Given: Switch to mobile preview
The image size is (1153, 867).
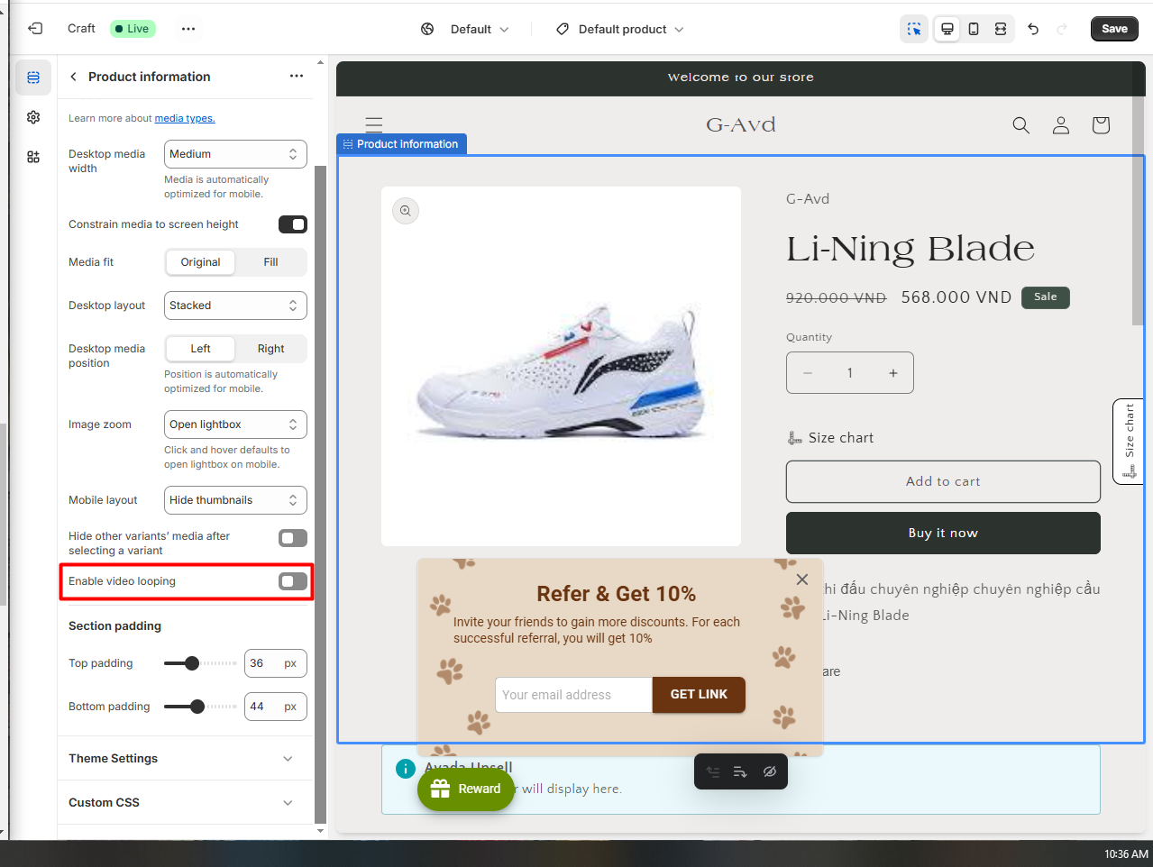Looking at the screenshot, I should click(x=974, y=29).
